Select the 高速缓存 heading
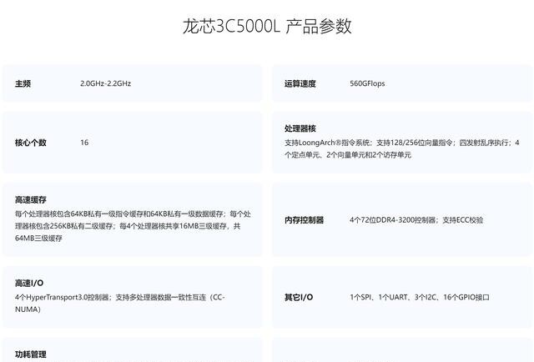Viewport: 534px width, 362px height. tap(31, 199)
